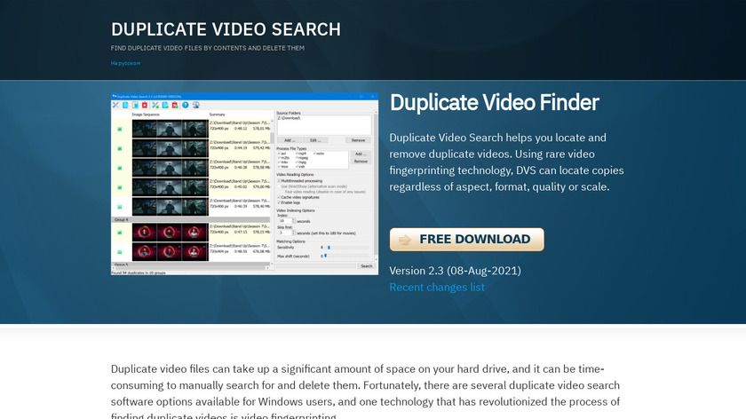Click the arrow icon on the download button
746x419 pixels.
405,240
